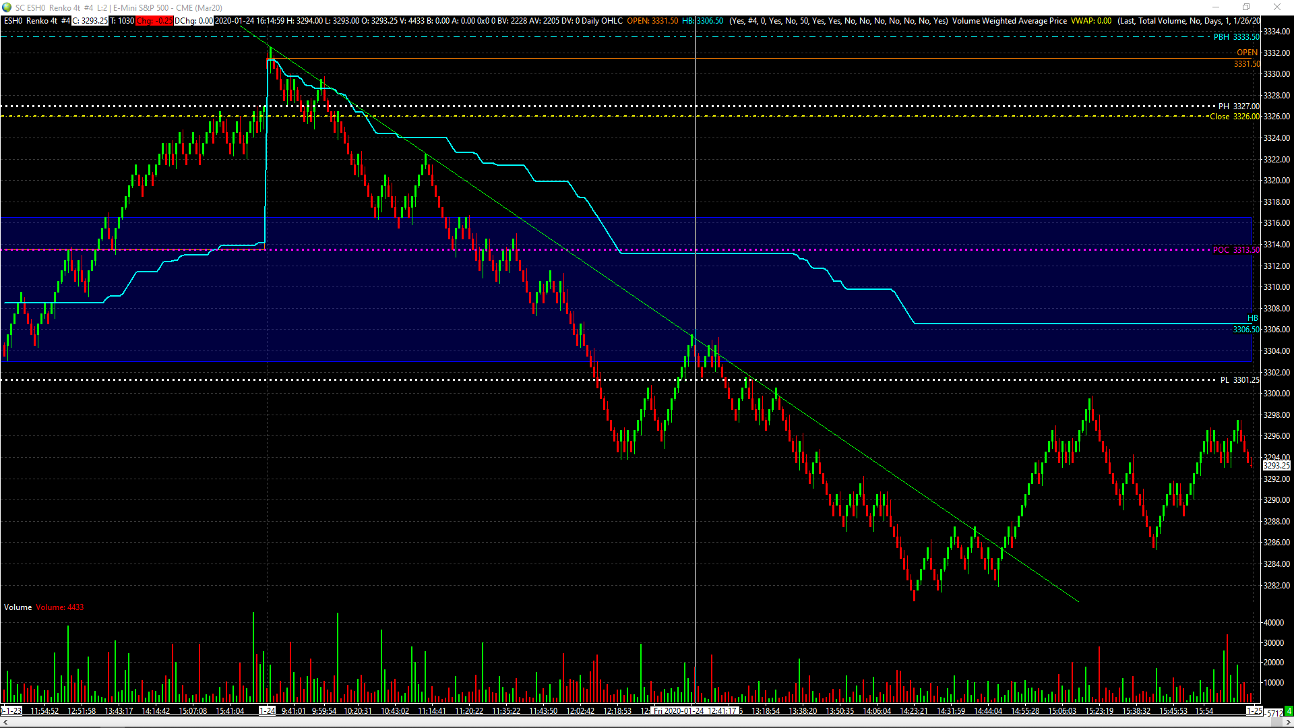Click the PL 3301.25 price label
1294x728 pixels.
(1239, 380)
